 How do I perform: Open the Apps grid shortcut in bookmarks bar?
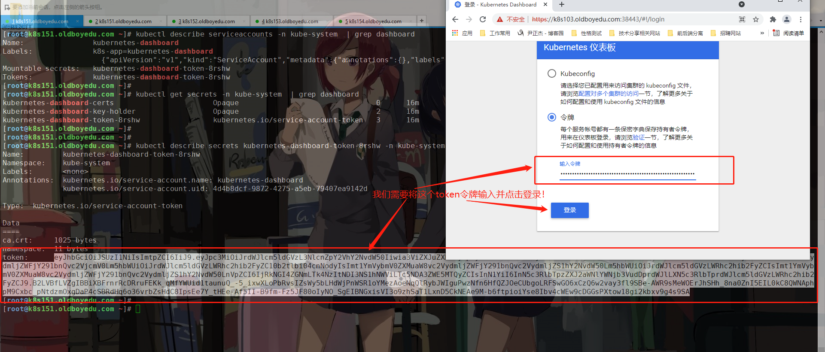point(455,33)
